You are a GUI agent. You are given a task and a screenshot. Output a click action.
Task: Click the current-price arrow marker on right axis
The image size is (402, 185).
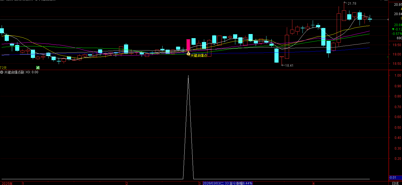click(x=388, y=19)
